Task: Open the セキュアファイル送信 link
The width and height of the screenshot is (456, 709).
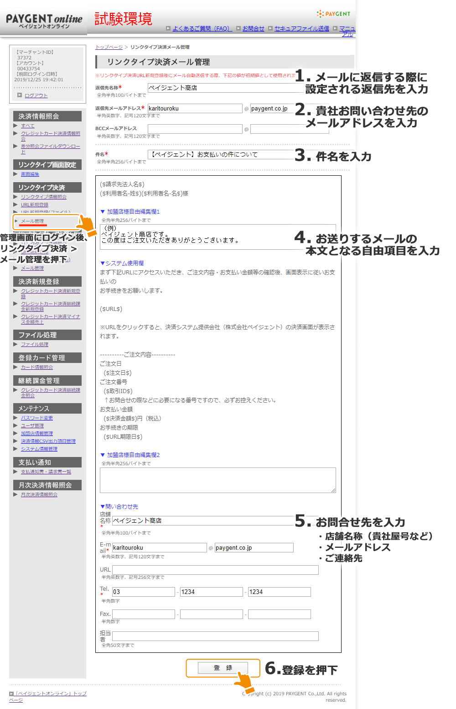Action: tap(302, 28)
